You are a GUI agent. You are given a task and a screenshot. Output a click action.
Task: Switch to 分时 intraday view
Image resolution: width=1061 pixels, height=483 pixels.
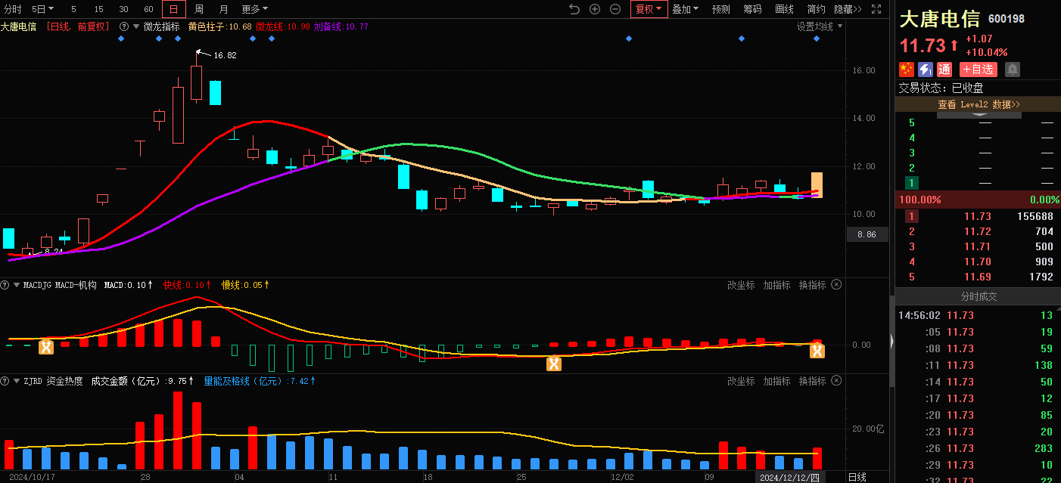[x=13, y=9]
